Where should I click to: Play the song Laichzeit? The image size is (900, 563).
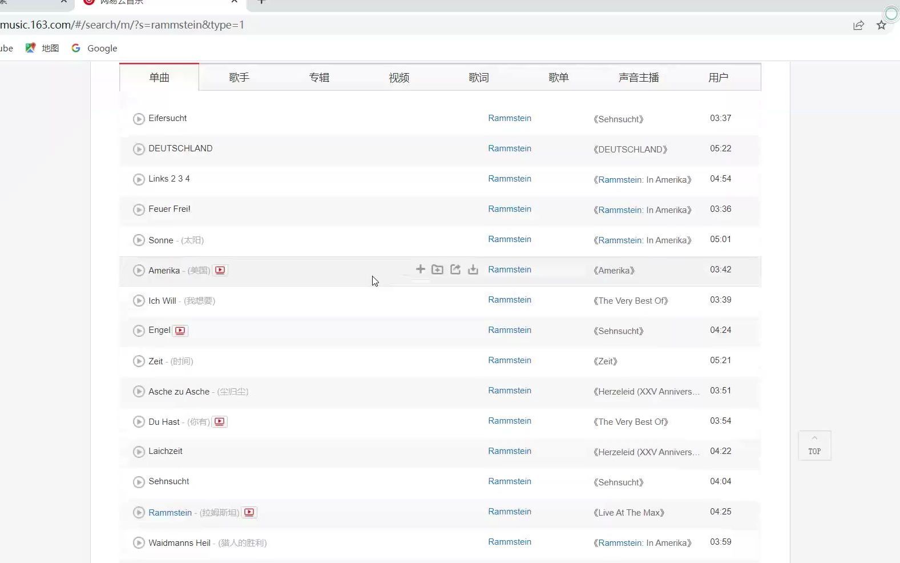pos(139,452)
